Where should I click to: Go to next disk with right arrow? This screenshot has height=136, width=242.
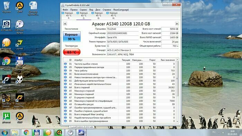tap(177, 24)
